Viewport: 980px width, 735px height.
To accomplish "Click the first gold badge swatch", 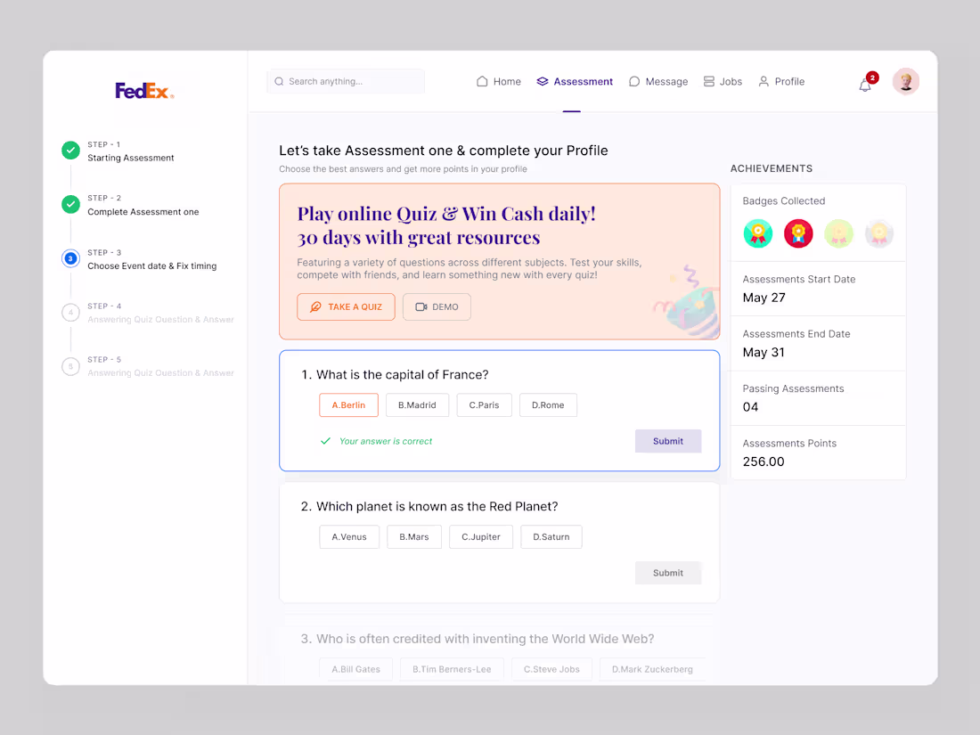I will point(758,233).
